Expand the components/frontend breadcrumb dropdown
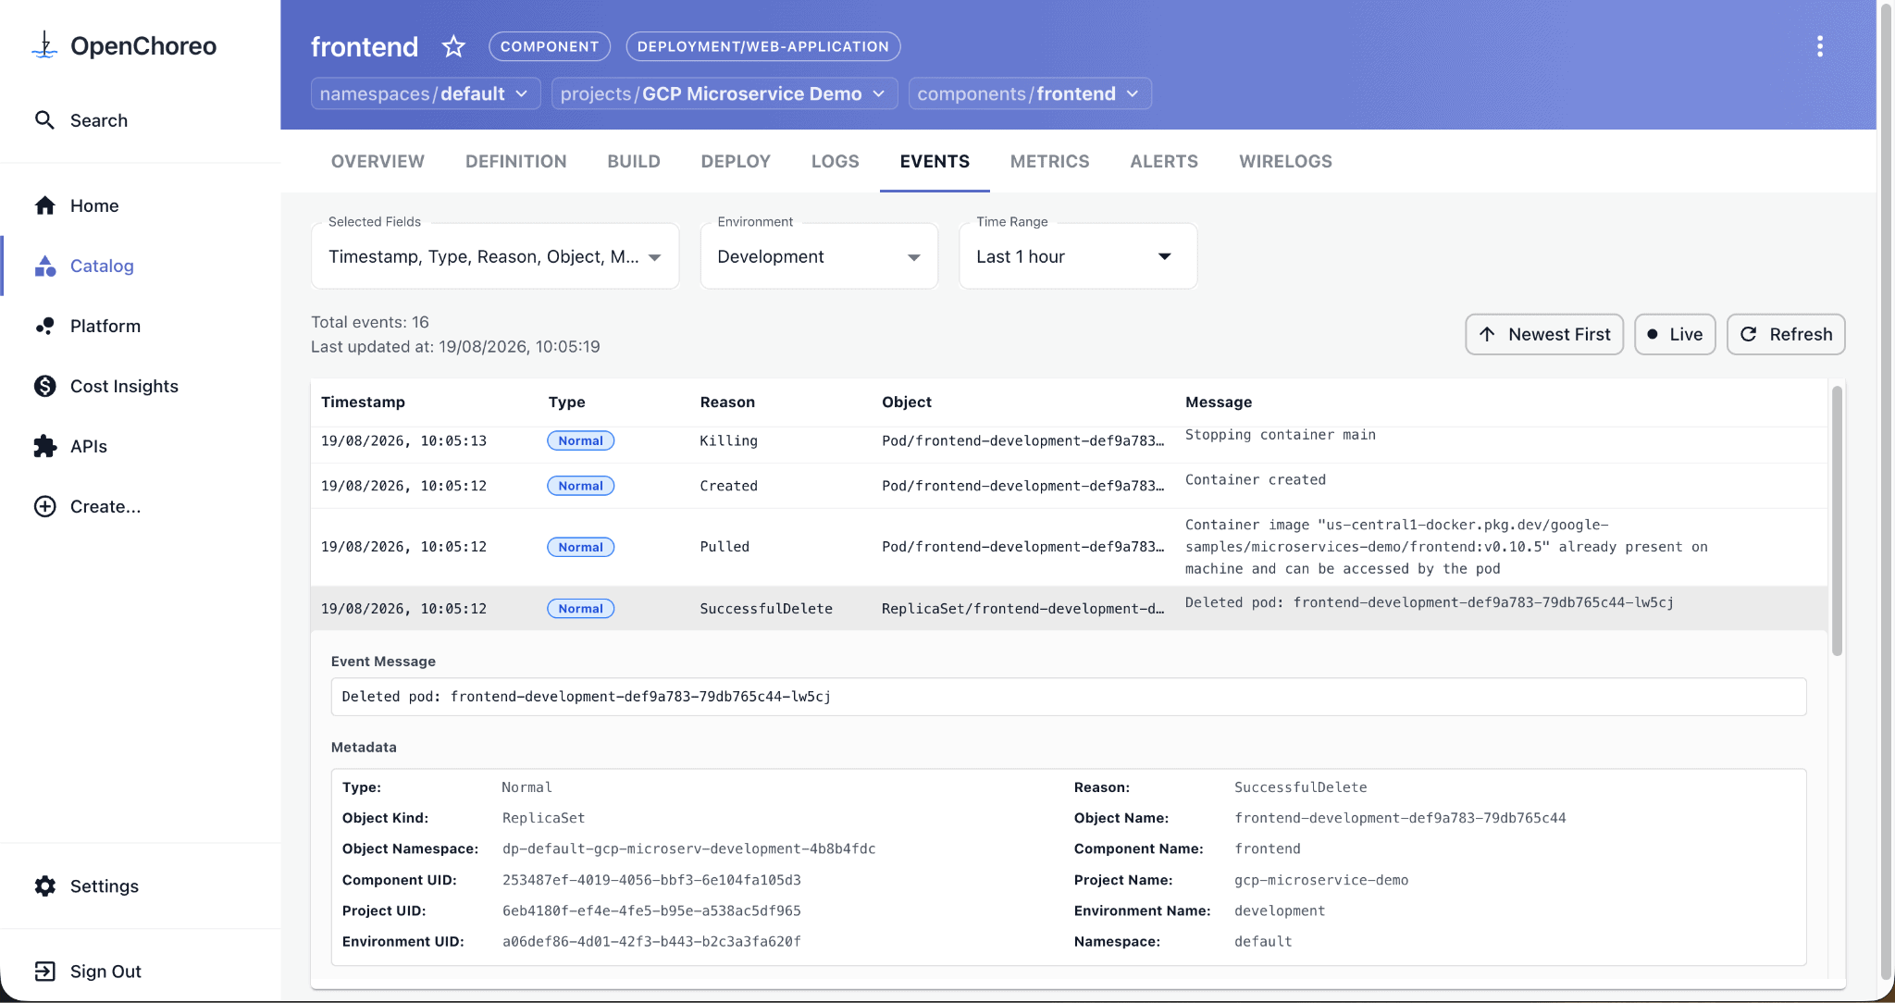The image size is (1895, 1003). [1030, 93]
